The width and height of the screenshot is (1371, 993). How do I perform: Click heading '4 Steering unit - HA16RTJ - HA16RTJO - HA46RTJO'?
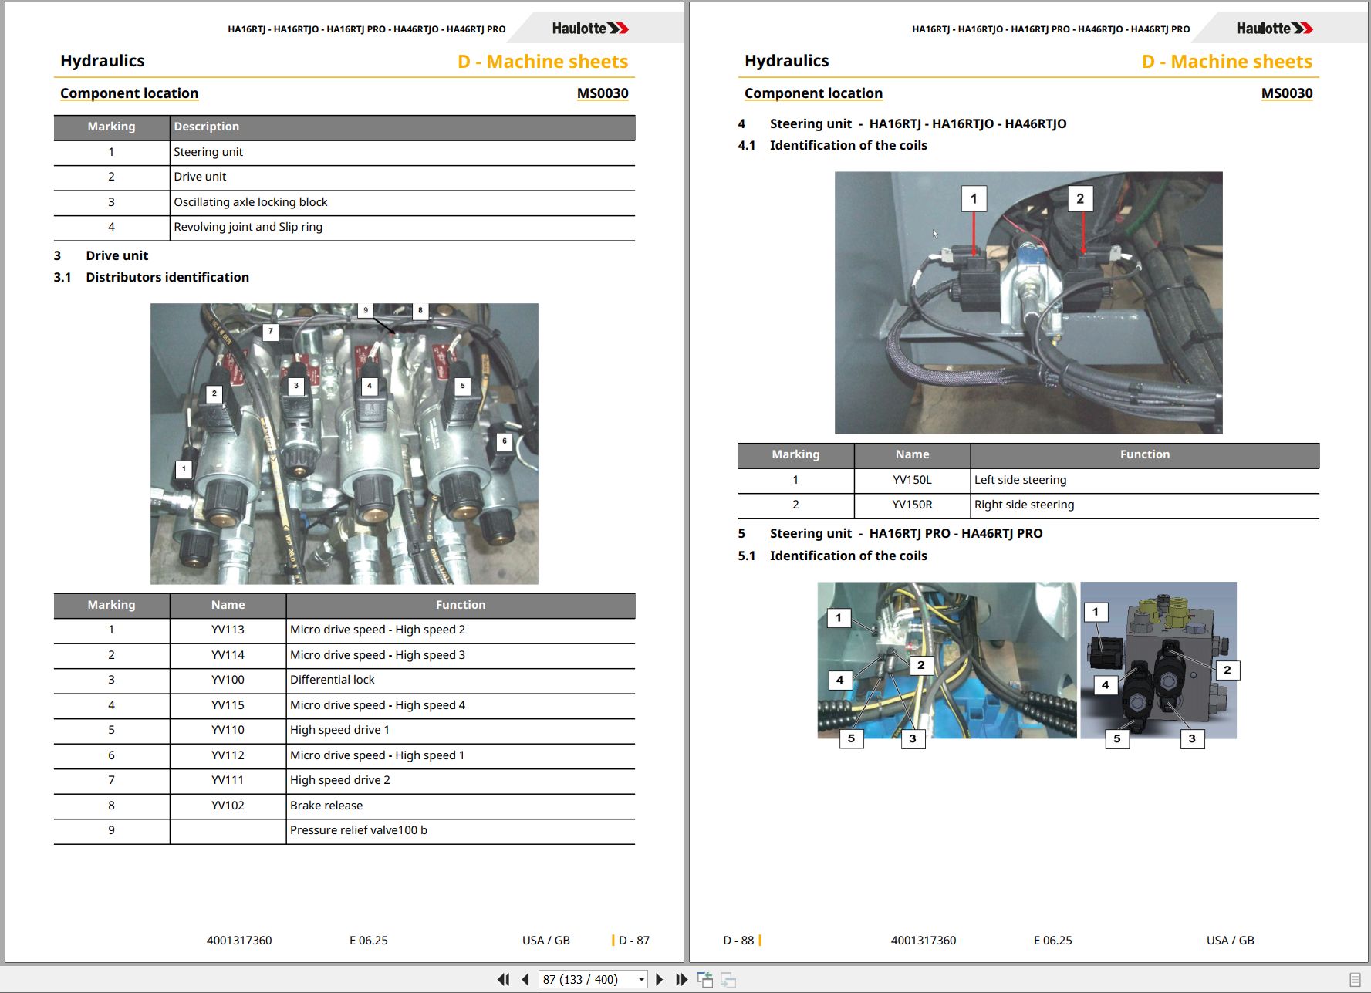(x=903, y=123)
